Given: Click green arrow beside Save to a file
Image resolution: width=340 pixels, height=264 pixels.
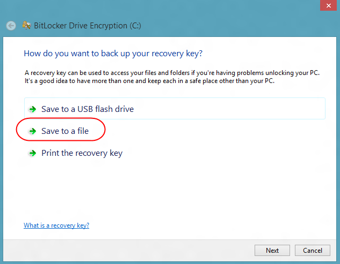Looking at the screenshot, I should click(33, 131).
